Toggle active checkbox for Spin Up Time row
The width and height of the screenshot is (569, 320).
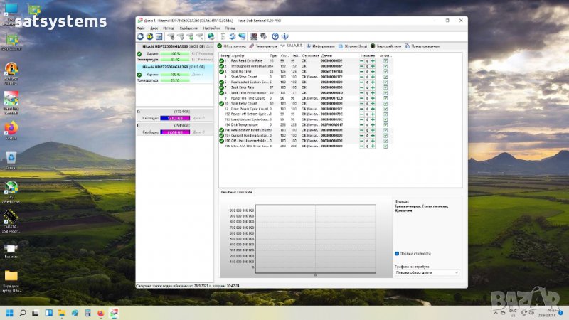pyautogui.click(x=385, y=71)
